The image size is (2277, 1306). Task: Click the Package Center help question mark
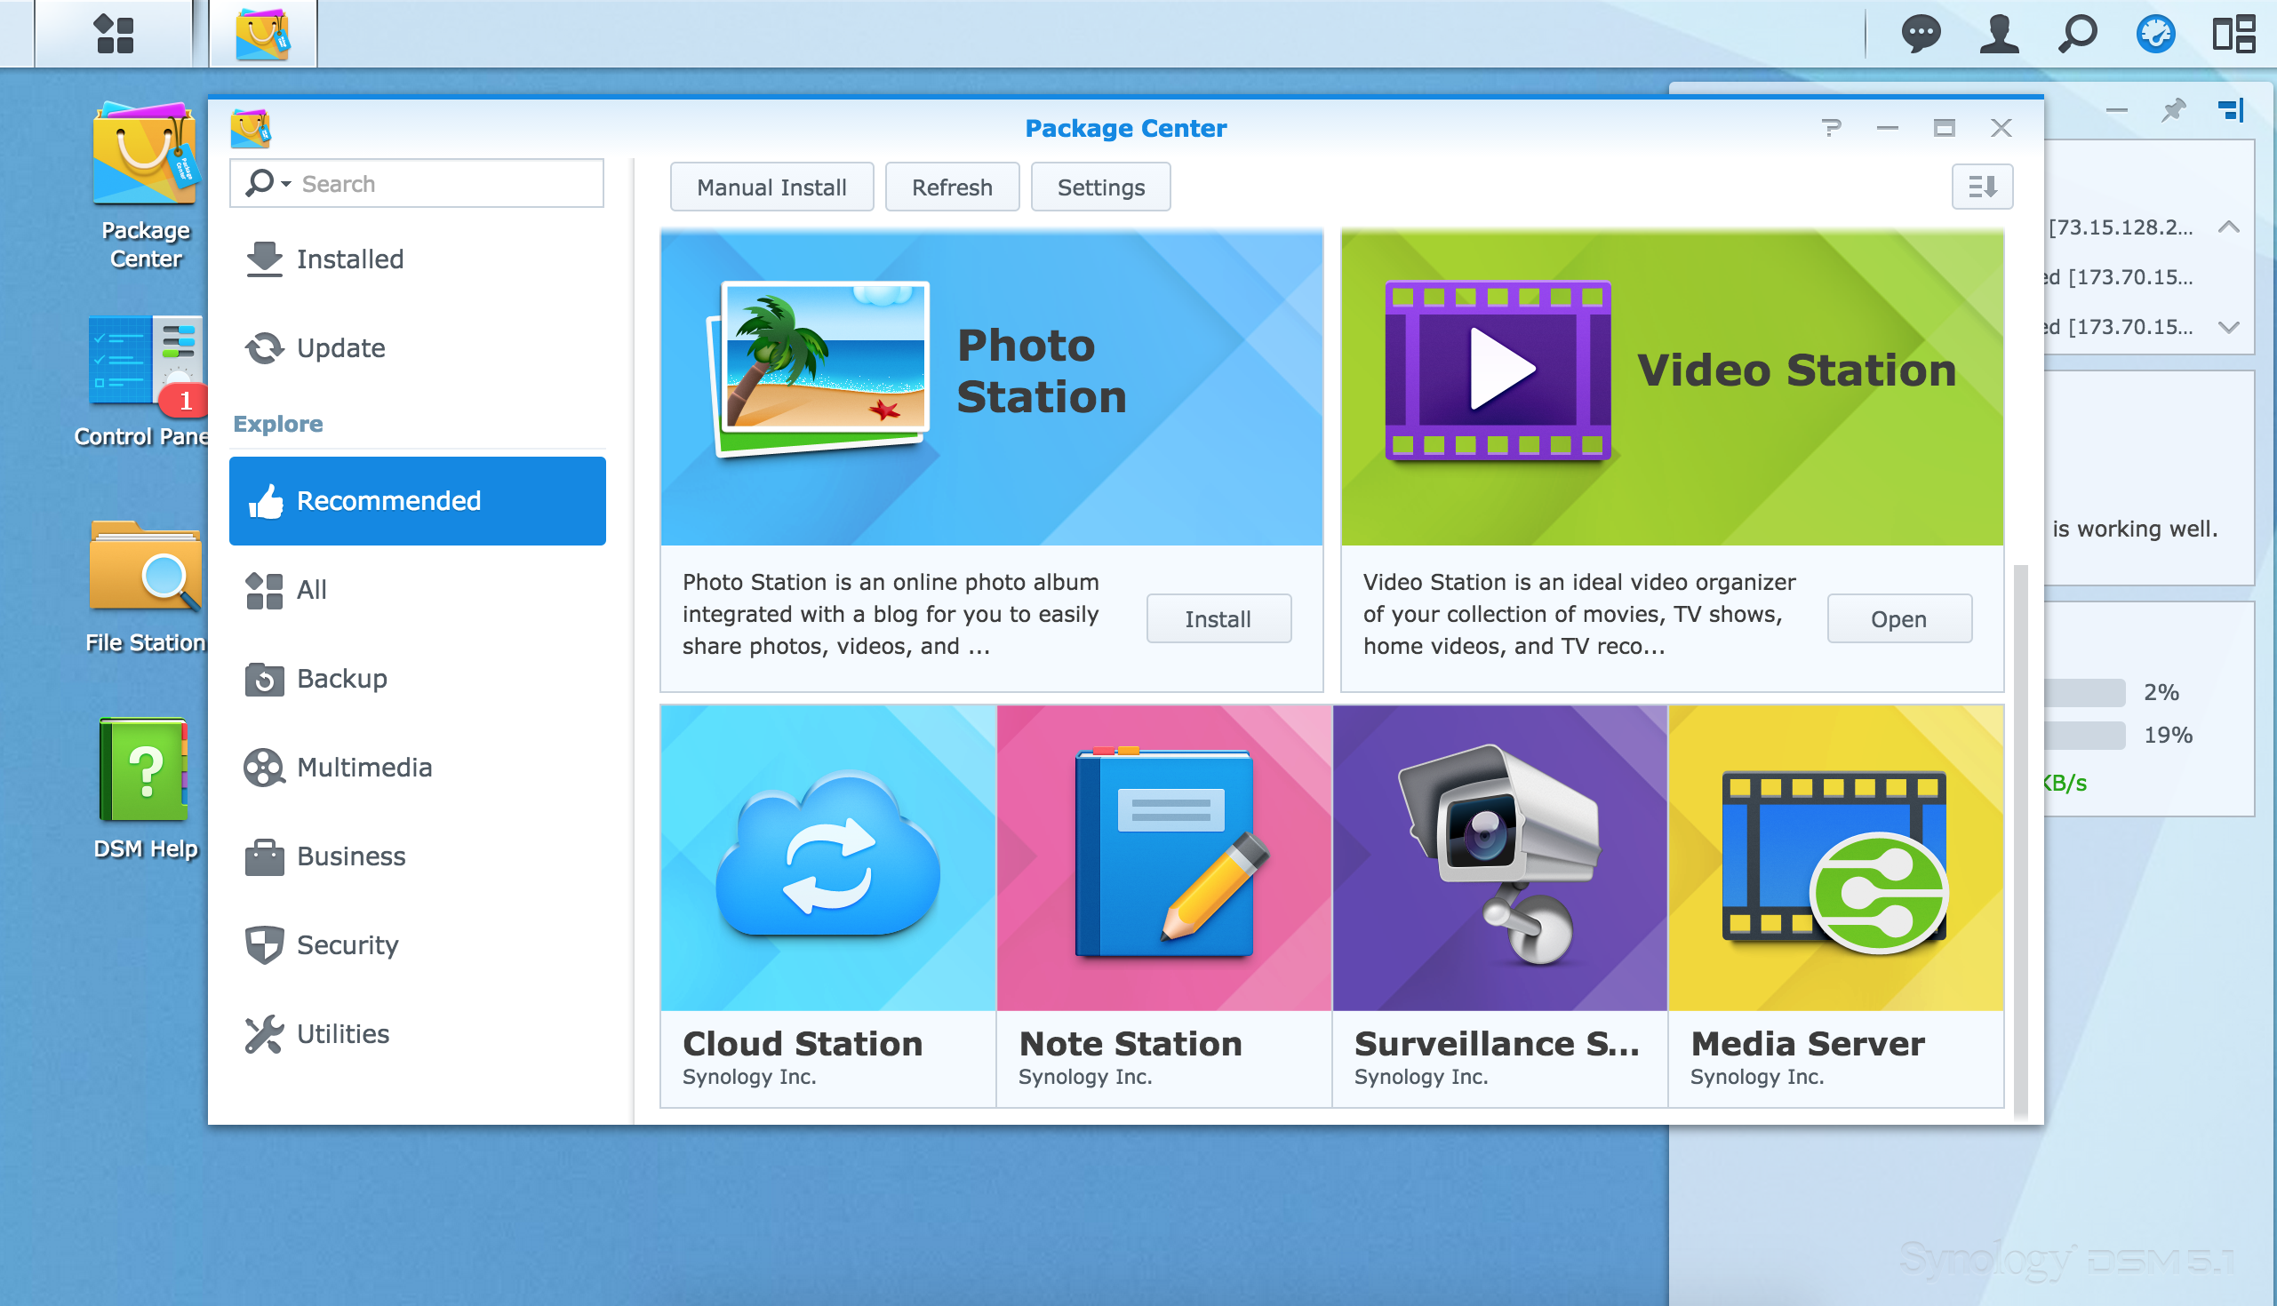1831,128
